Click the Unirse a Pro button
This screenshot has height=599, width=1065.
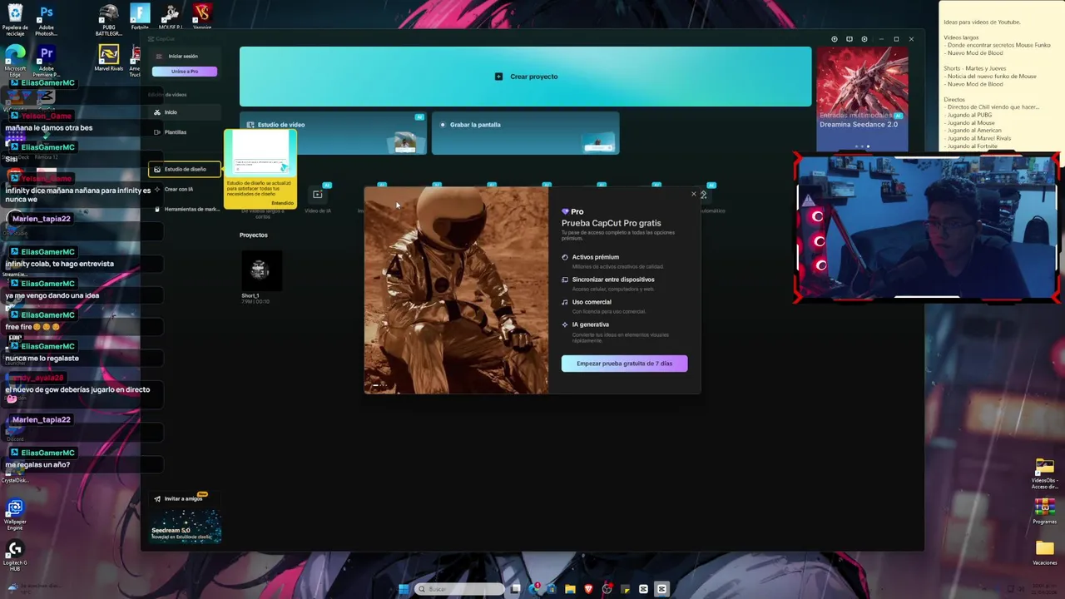coord(185,72)
